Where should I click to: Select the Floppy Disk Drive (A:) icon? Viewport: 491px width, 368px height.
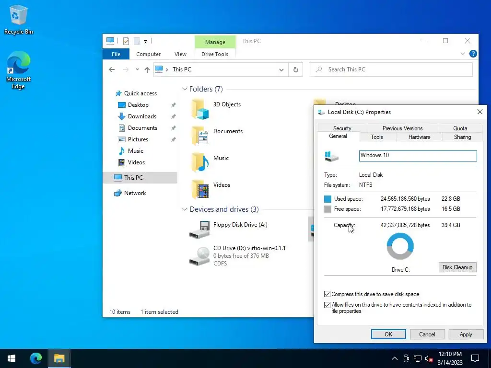point(199,230)
